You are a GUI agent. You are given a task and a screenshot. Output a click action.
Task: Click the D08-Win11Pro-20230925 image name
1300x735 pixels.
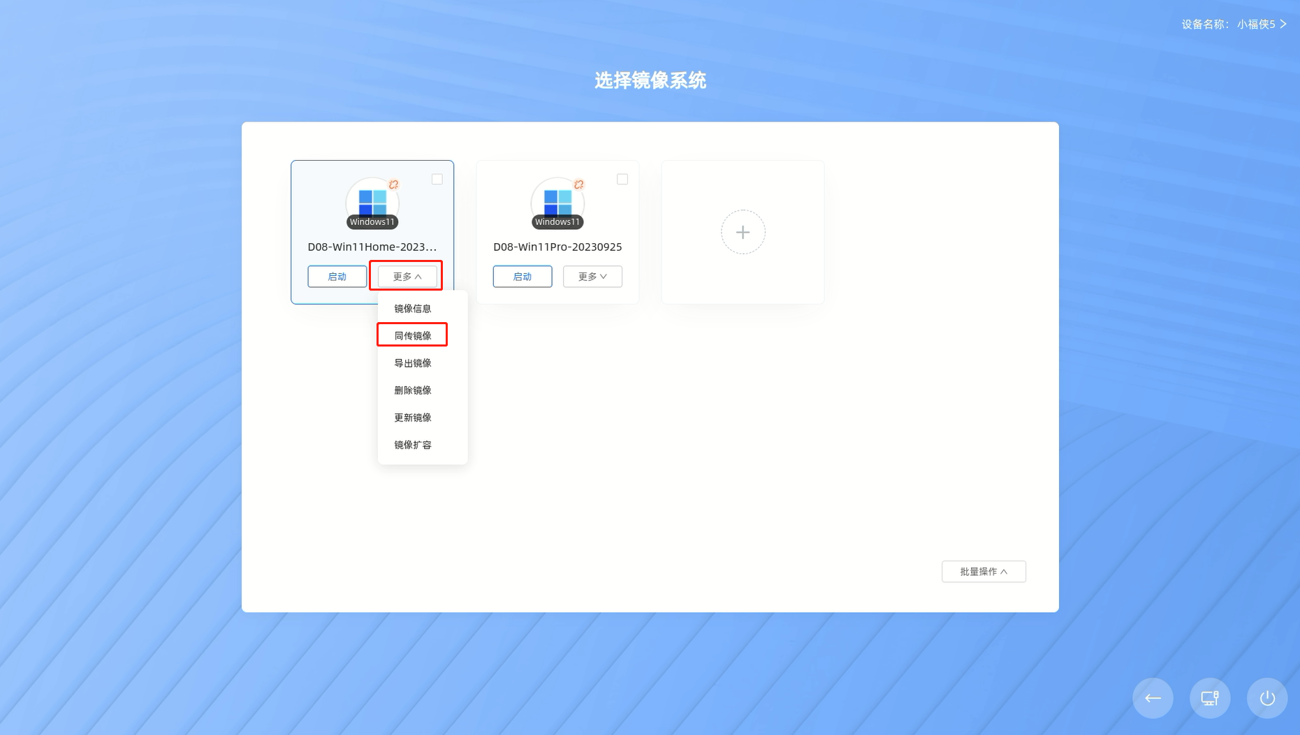click(x=557, y=247)
